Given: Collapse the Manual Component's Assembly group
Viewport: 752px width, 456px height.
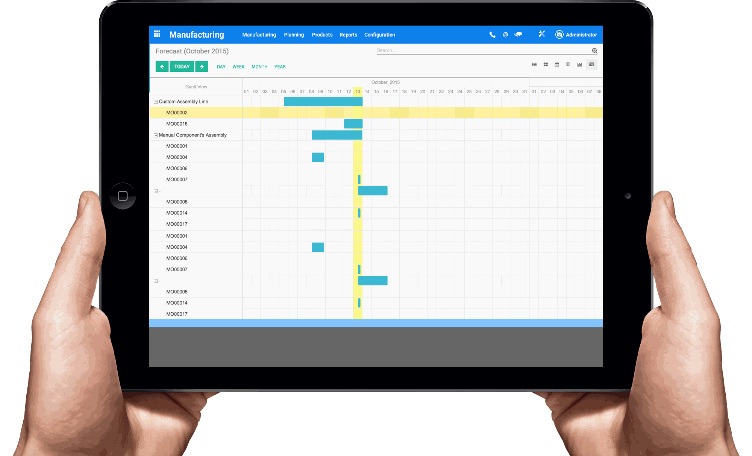Looking at the screenshot, I should pyautogui.click(x=156, y=134).
